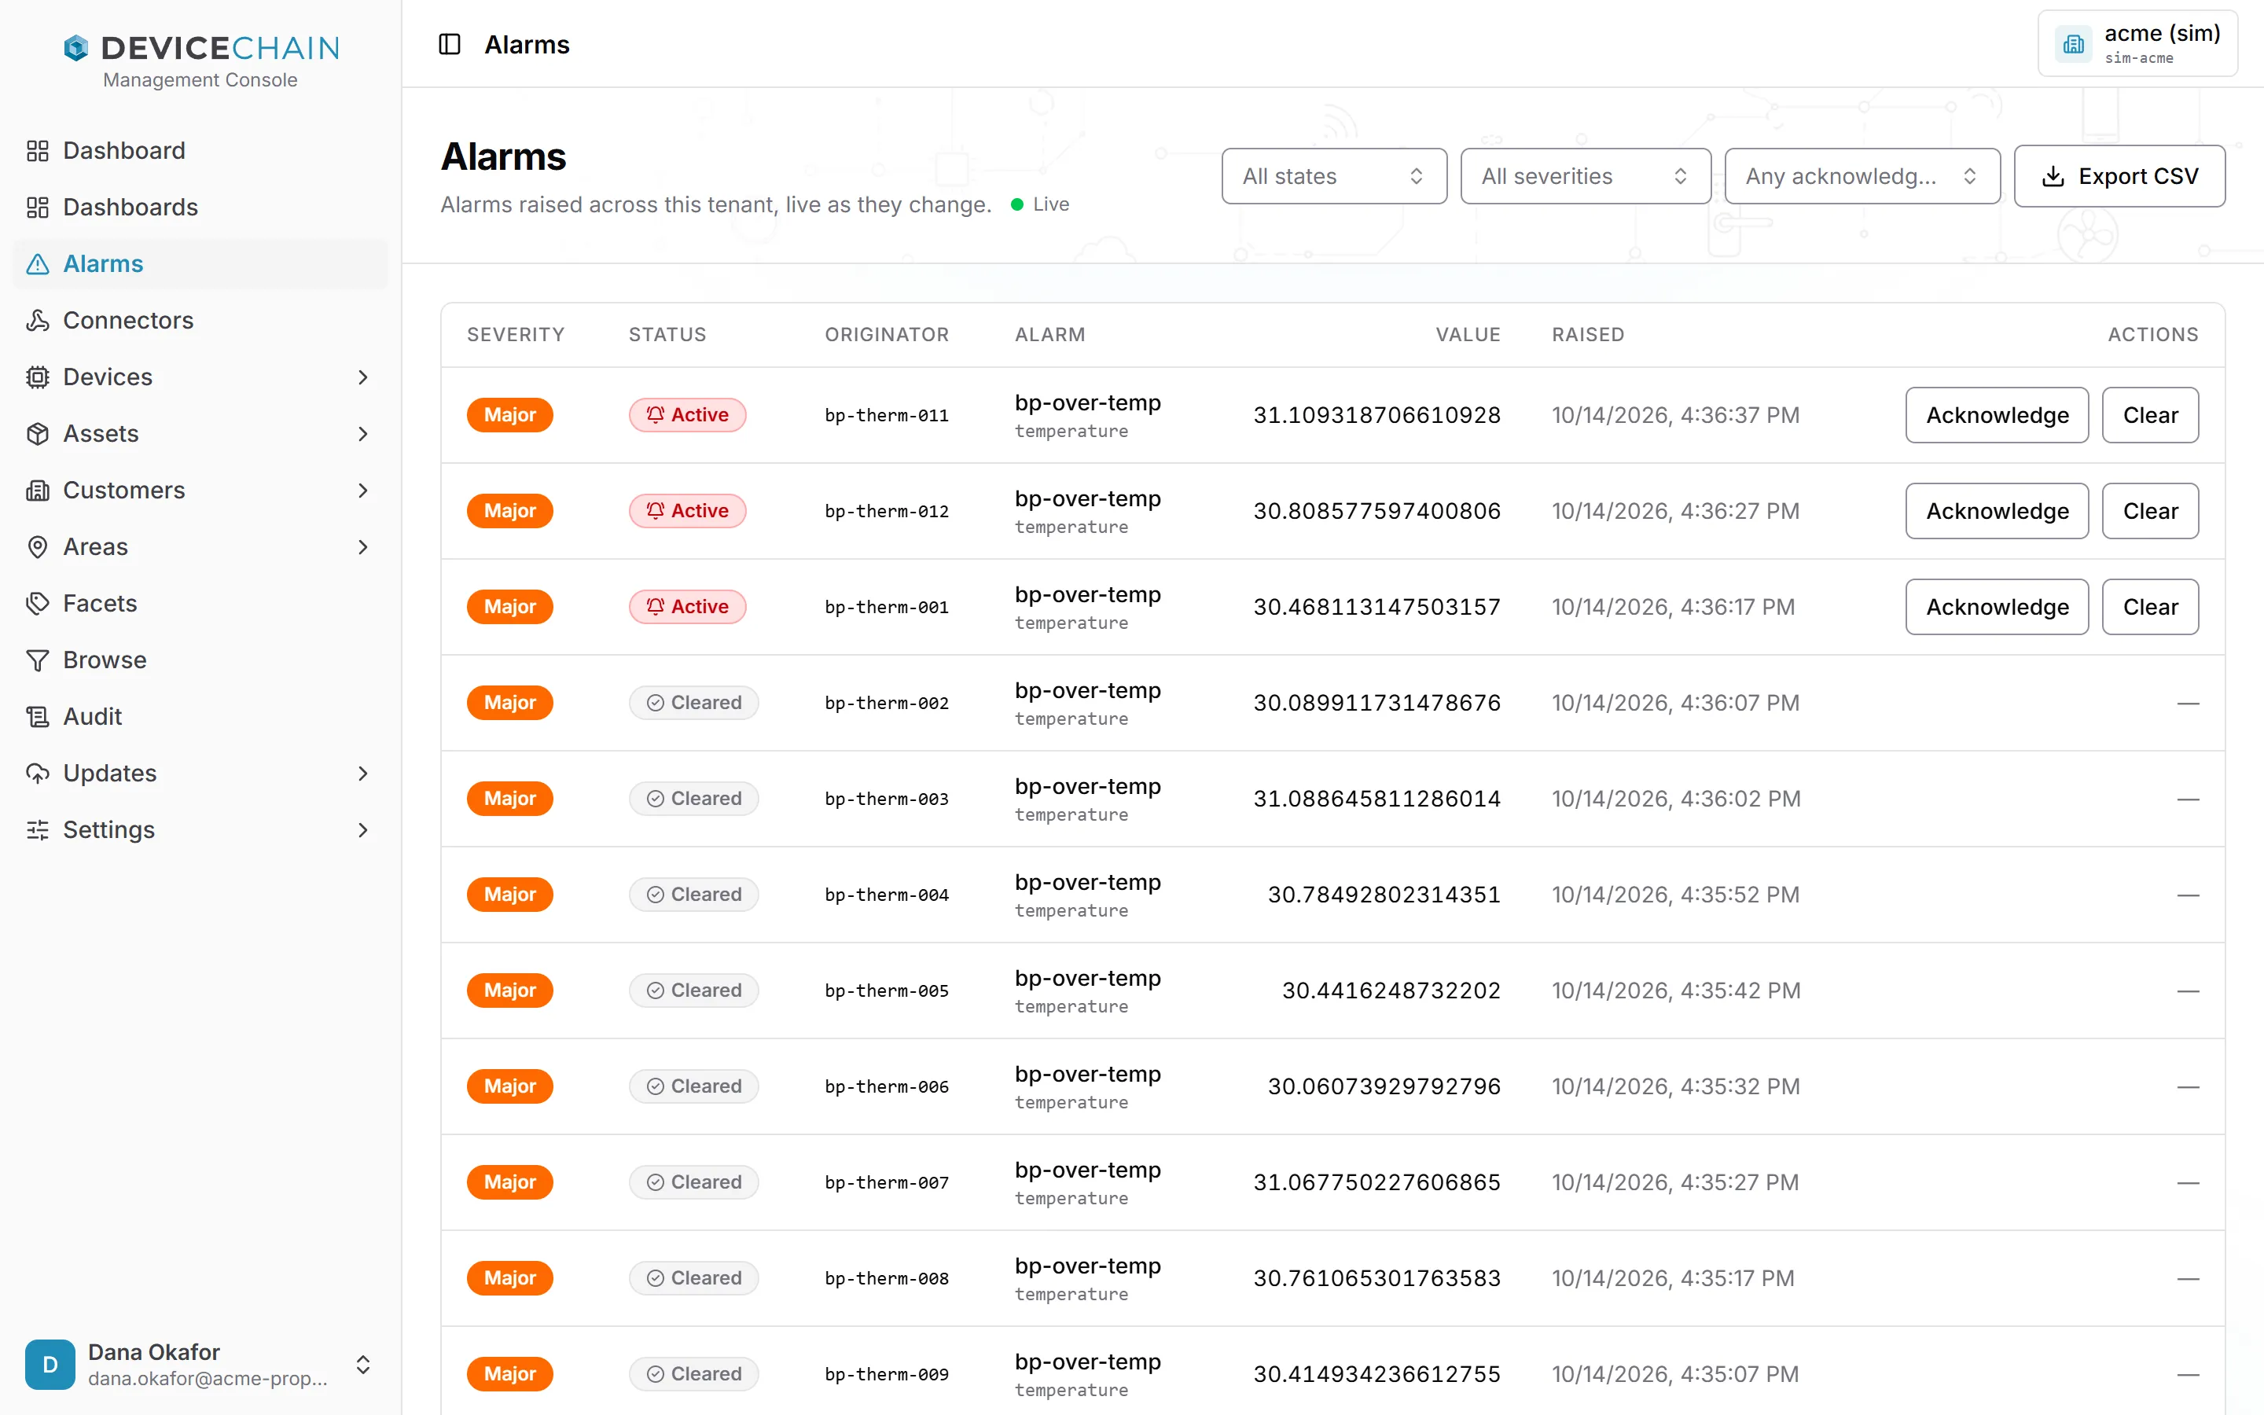2264x1415 pixels.
Task: Click the download icon in Export CSV
Action: 2053,176
